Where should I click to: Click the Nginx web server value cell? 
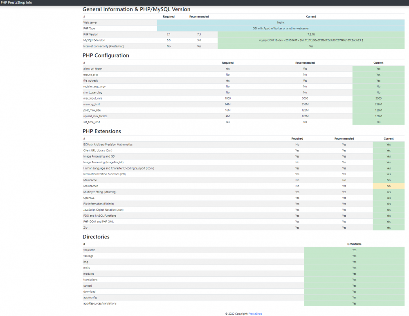[x=281, y=22]
